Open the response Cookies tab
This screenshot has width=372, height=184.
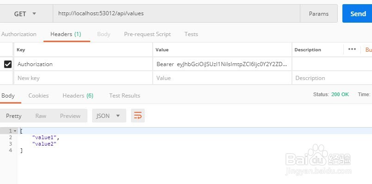click(38, 96)
